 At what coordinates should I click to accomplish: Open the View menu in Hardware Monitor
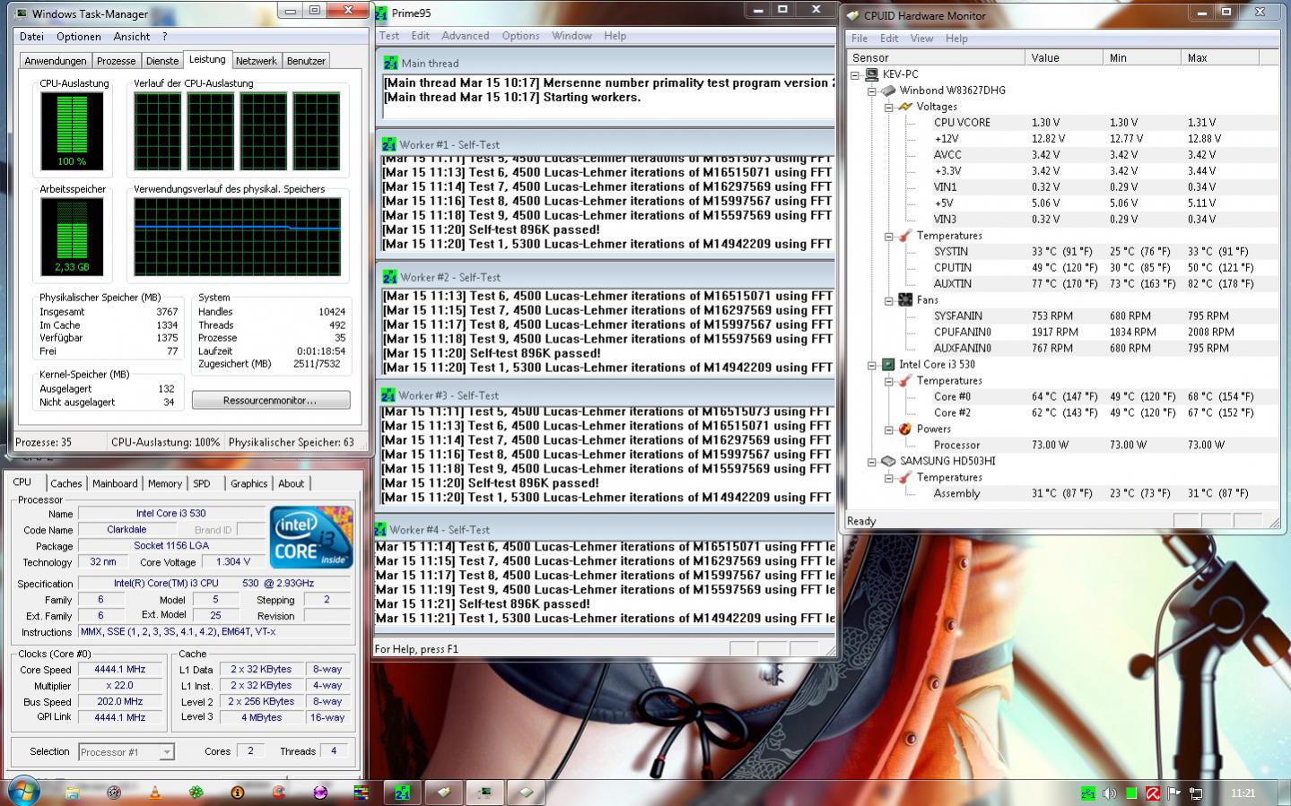pyautogui.click(x=921, y=39)
